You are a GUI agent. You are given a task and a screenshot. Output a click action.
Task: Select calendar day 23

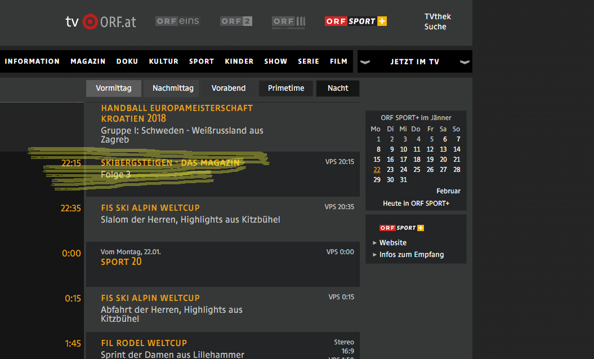[390, 170]
